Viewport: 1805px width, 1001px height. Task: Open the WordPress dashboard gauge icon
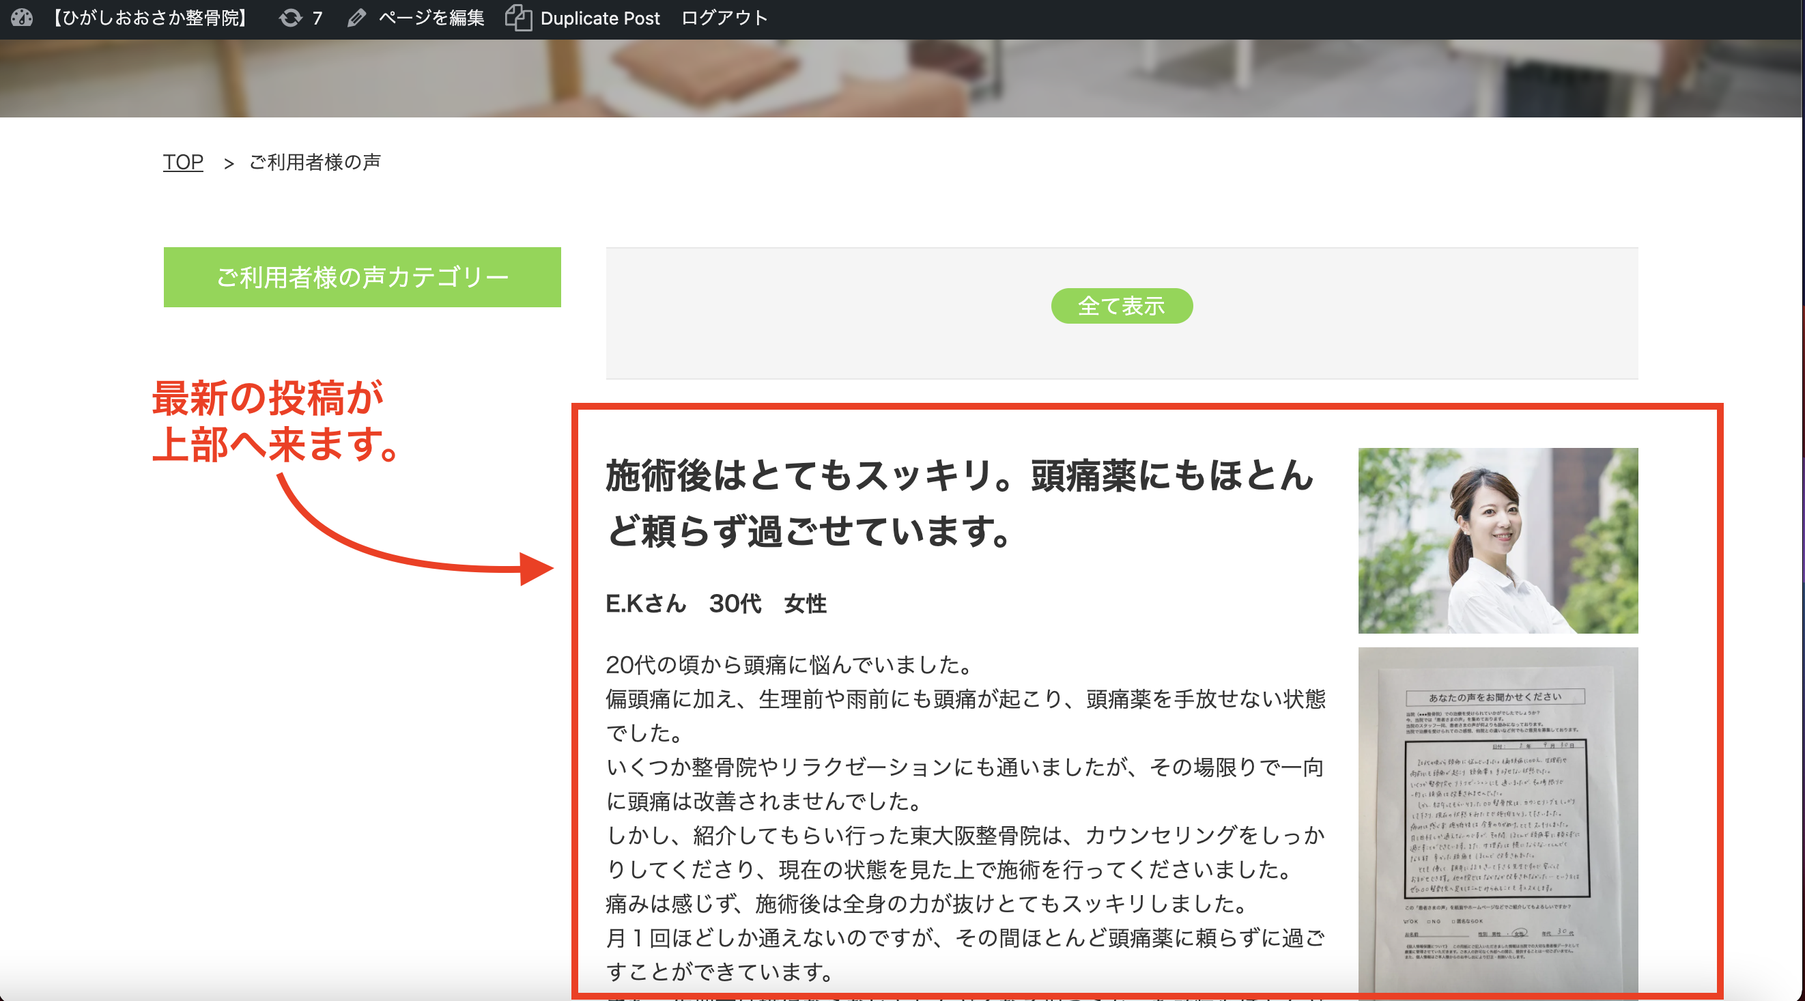(22, 18)
